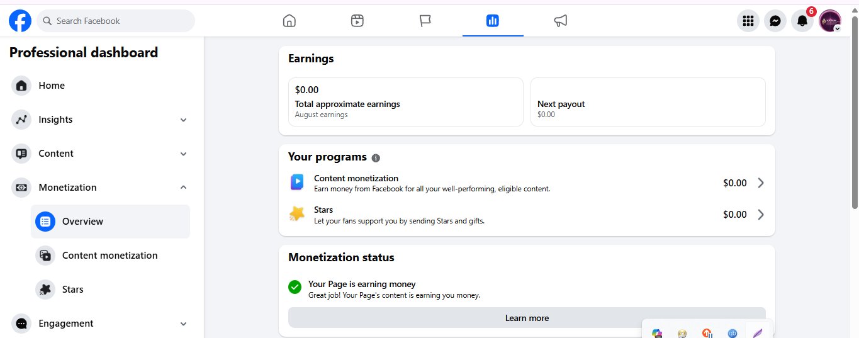This screenshot has height=338, width=859.
Task: Expand the Content section chevron
Action: [x=183, y=154]
